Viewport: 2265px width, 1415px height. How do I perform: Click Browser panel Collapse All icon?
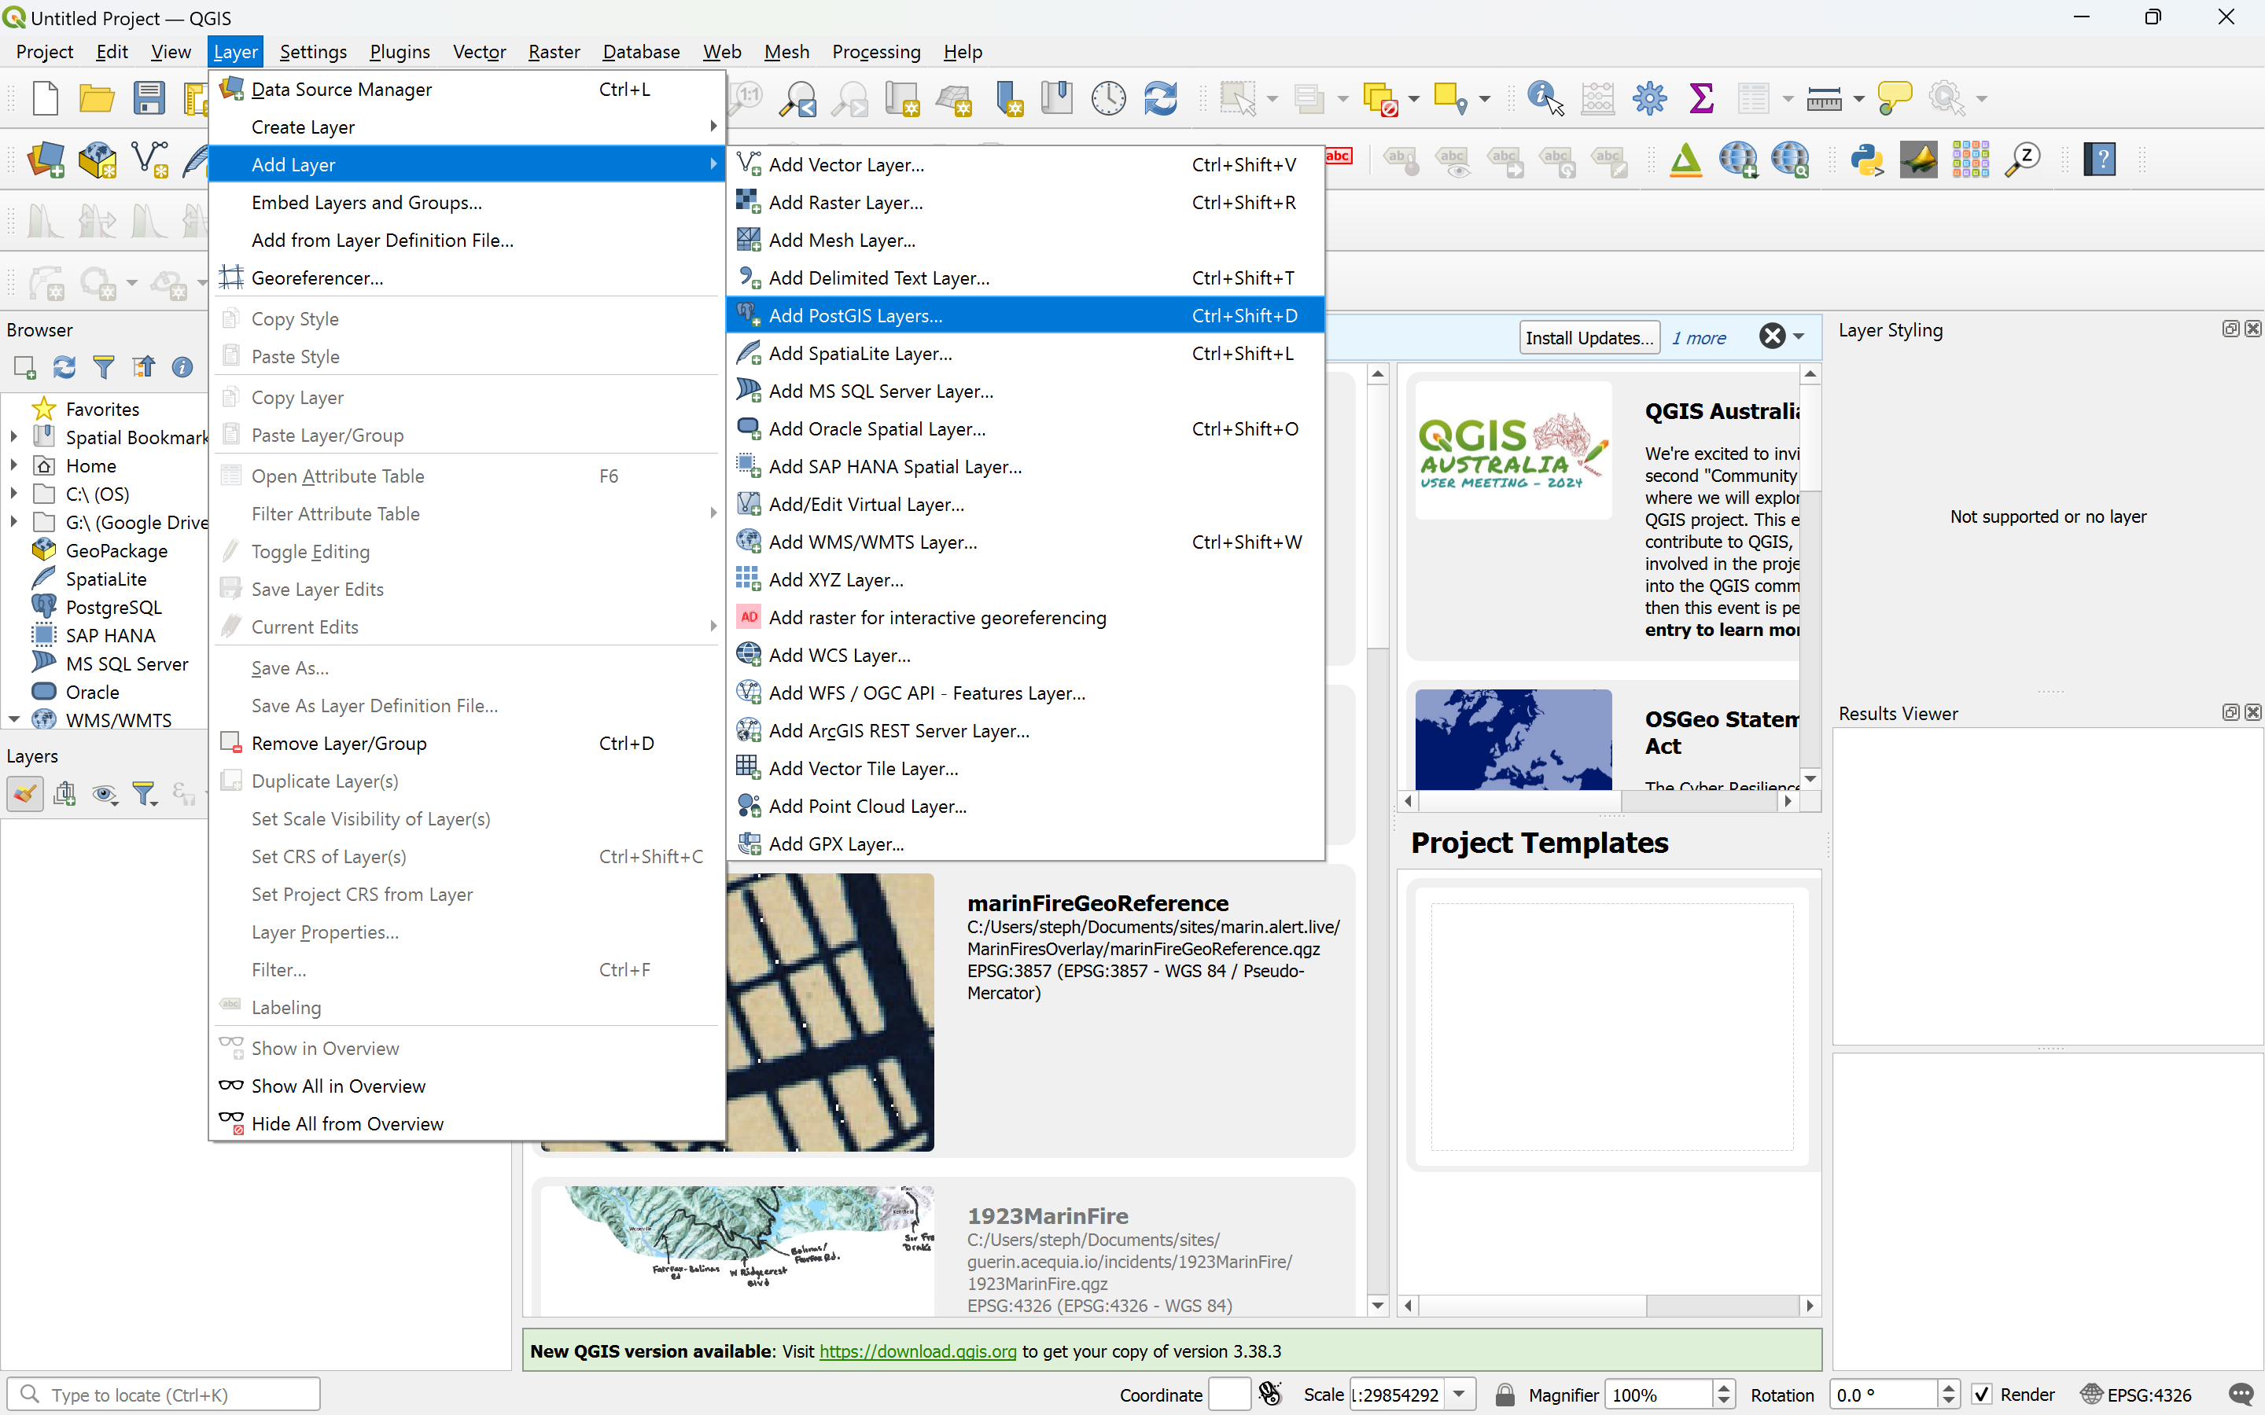[143, 368]
